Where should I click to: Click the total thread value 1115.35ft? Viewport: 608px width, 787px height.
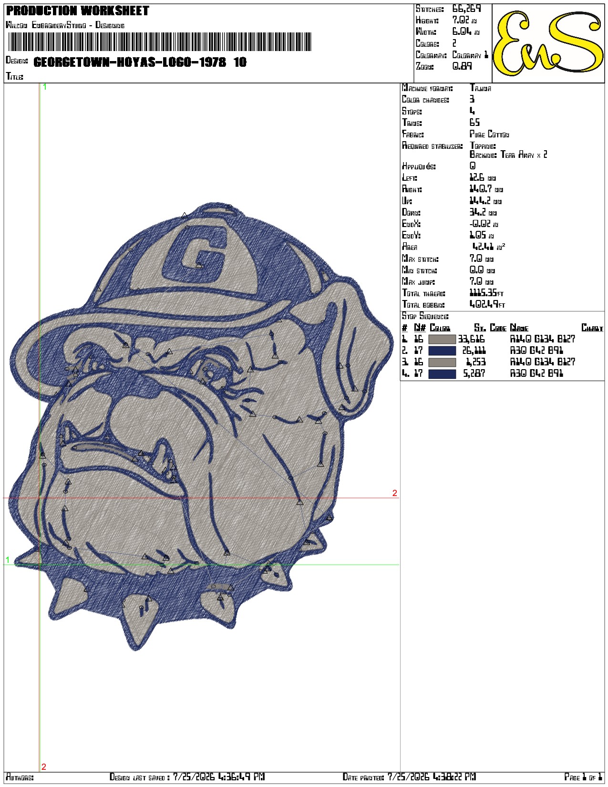coord(486,293)
